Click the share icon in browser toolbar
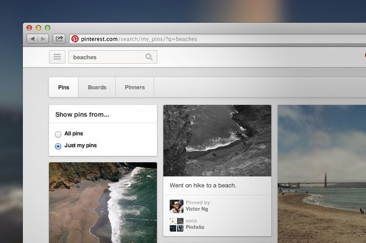This screenshot has width=366, height=243. pos(59,39)
